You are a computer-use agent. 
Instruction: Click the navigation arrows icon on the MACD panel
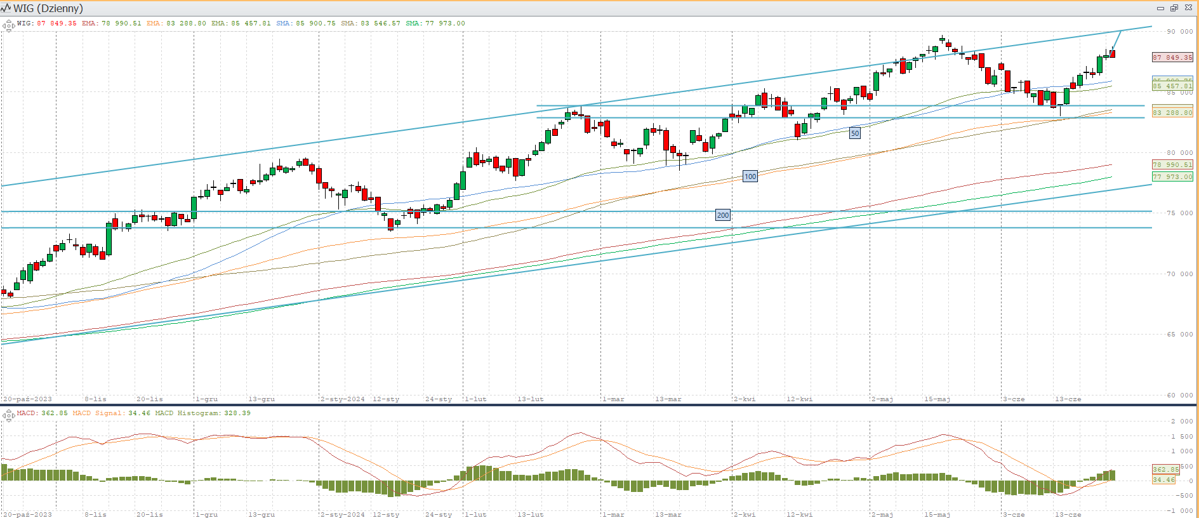coord(8,416)
